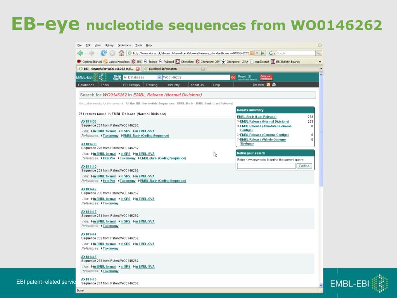This screenshot has height=298, width=397.
Task: Click the vertical scrollbar down arrow
Action: pyautogui.click(x=321, y=285)
